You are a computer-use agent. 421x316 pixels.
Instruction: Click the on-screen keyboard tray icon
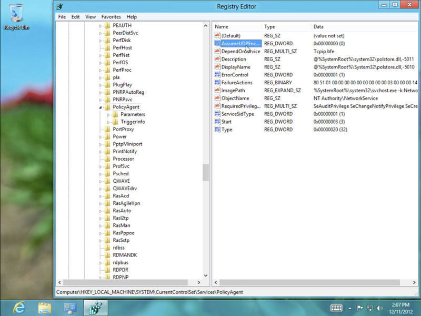(337, 308)
